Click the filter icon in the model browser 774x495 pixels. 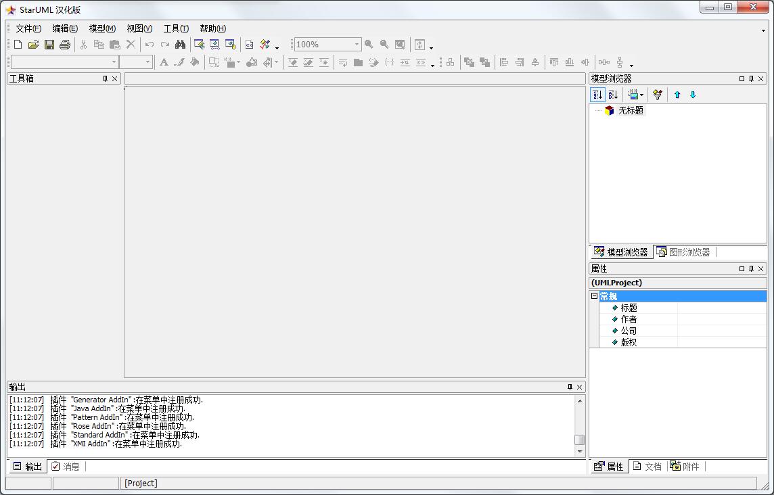click(x=656, y=94)
